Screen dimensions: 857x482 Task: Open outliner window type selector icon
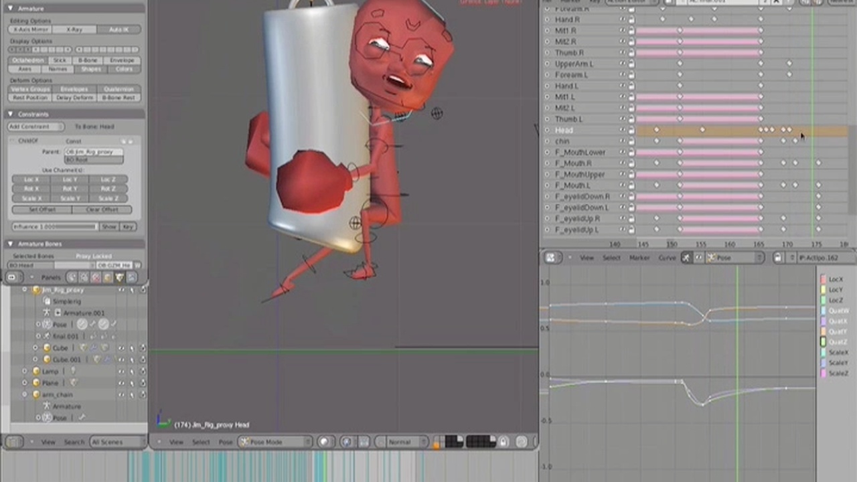click(x=15, y=442)
